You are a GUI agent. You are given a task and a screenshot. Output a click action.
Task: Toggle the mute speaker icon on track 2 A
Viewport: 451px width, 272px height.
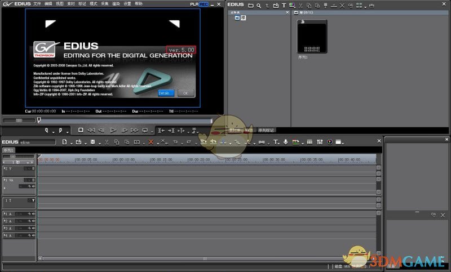(34, 221)
